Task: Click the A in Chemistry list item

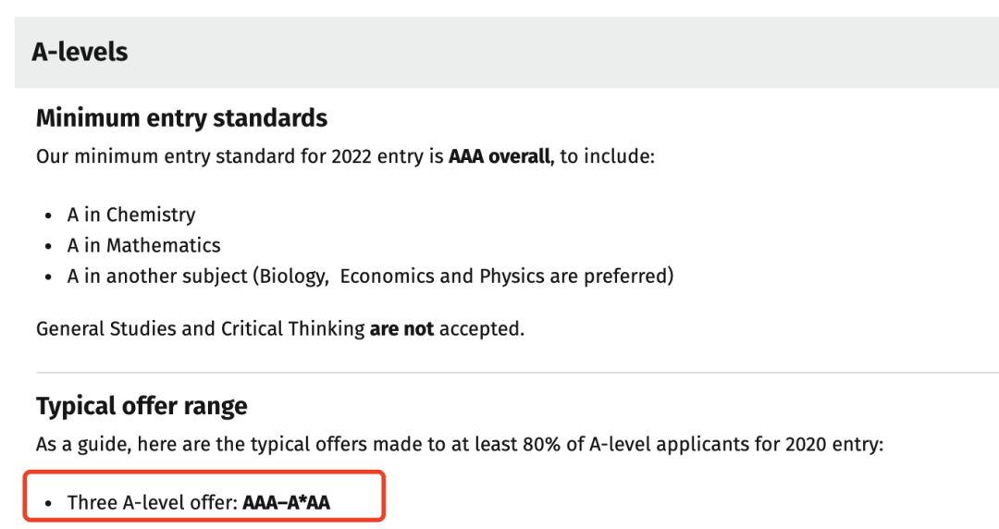Action: click(x=131, y=215)
